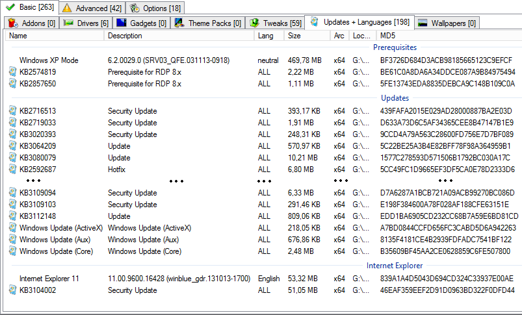The width and height of the screenshot is (522, 315).
Task: Click the Drivers tab hardware icon
Action: [68, 23]
